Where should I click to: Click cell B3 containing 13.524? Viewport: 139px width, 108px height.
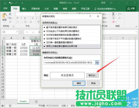pyautogui.click(x=24, y=48)
